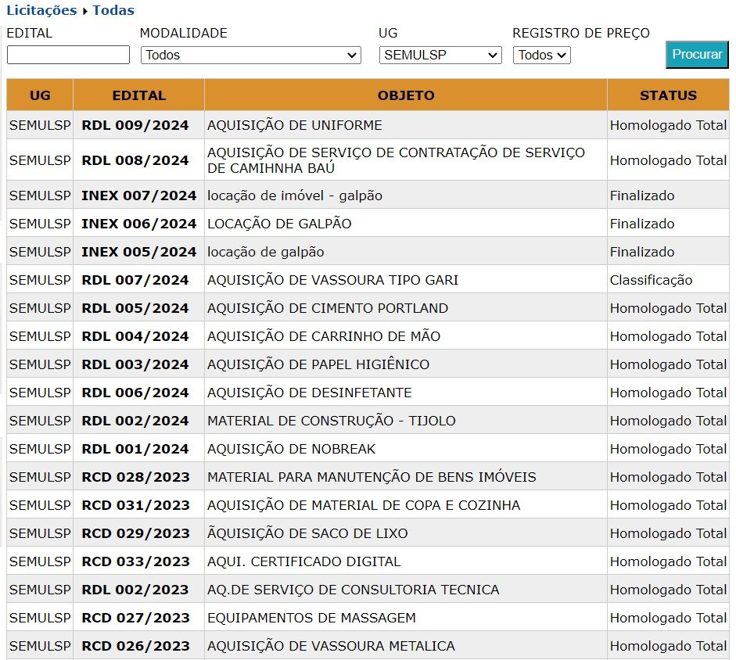Click 'AQUISIÇÃO DE CIMENTO PORTLAND' cell
This screenshot has height=660, width=736.
(406, 308)
